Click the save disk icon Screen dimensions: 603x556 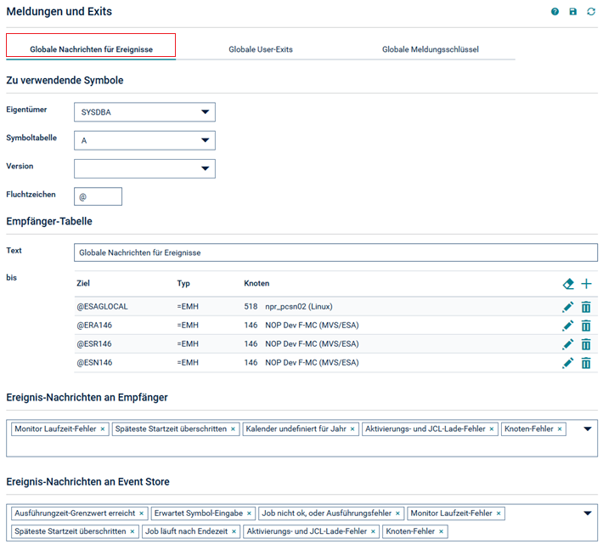click(x=572, y=12)
